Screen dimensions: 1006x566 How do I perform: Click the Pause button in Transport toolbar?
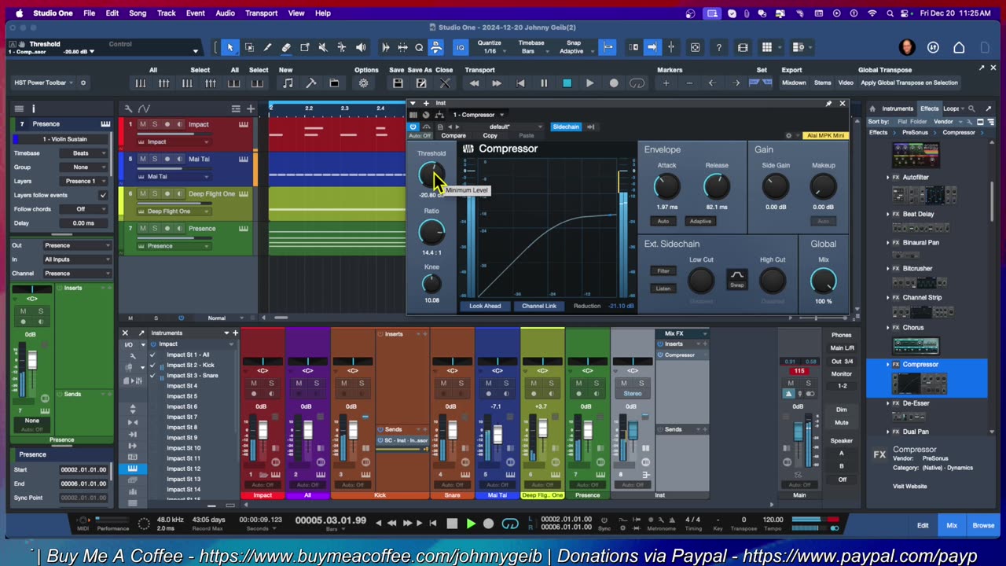[543, 83]
